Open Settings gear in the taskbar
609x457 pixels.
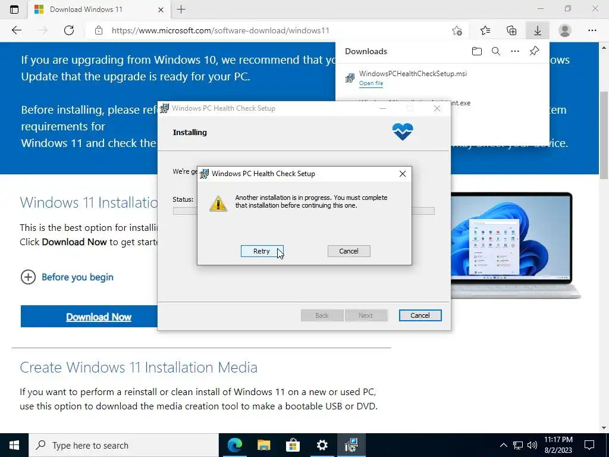tap(322, 445)
